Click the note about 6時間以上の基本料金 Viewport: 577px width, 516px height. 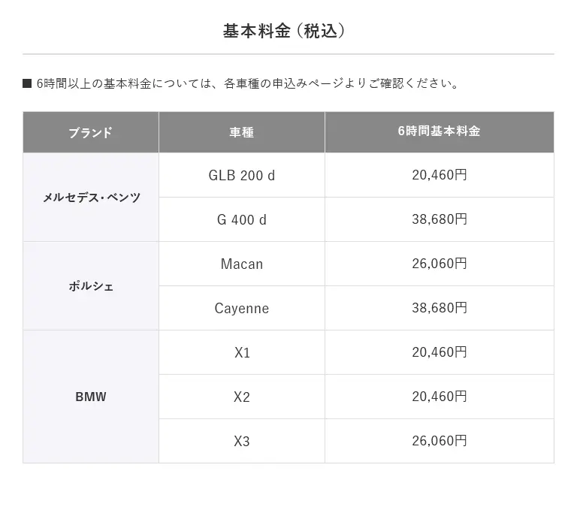pyautogui.click(x=248, y=83)
